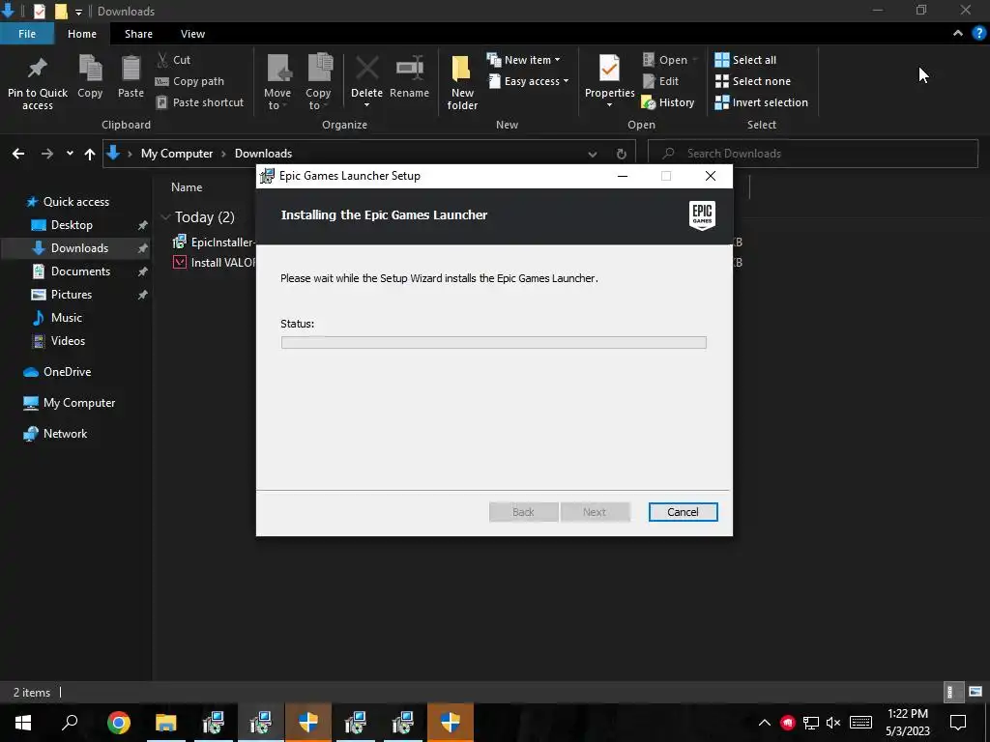Select My Computer in navigation pane
The height and width of the screenshot is (742, 990).
(x=78, y=403)
